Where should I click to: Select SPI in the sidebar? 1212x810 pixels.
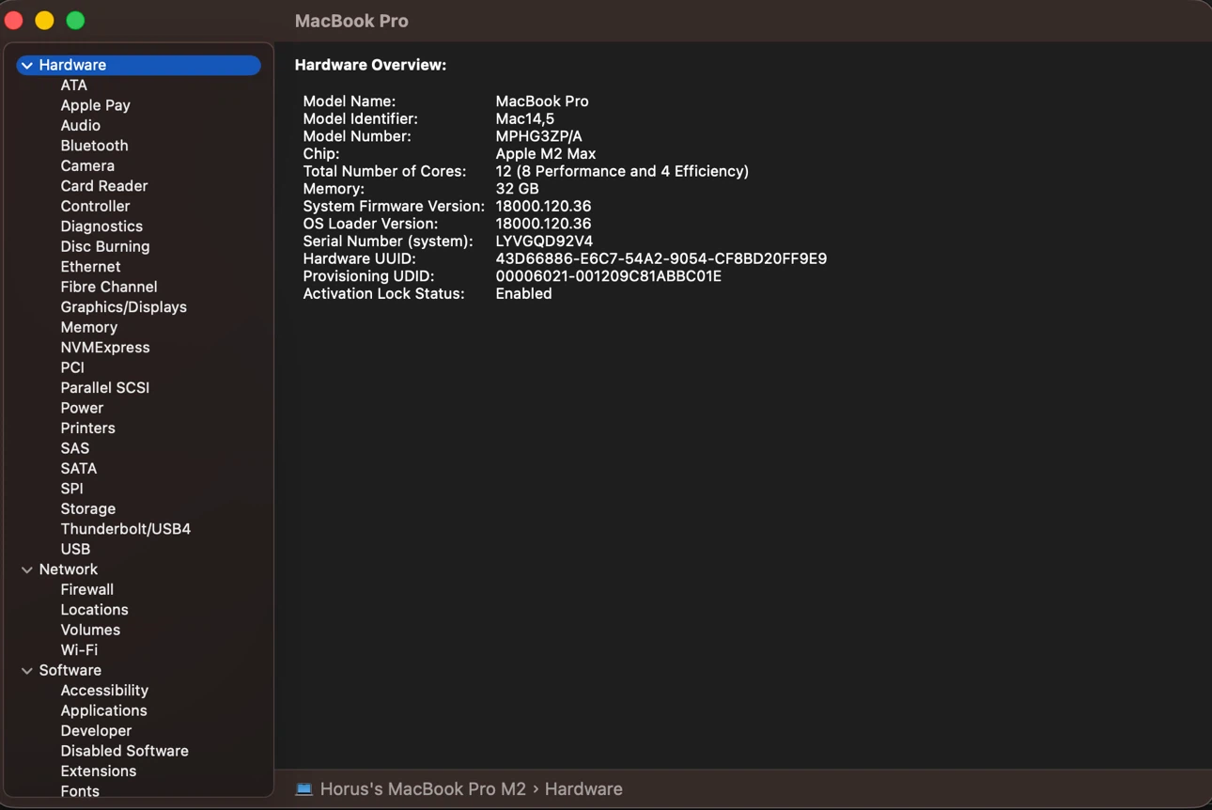click(71, 490)
